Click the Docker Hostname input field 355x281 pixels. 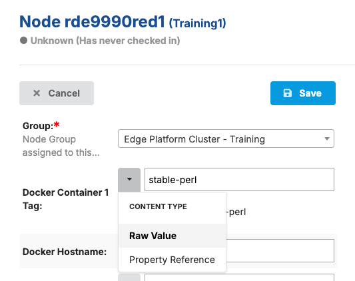tap(280, 250)
